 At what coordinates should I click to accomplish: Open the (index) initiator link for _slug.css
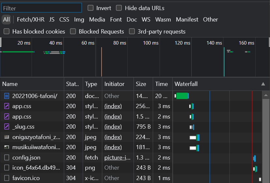[113, 127]
